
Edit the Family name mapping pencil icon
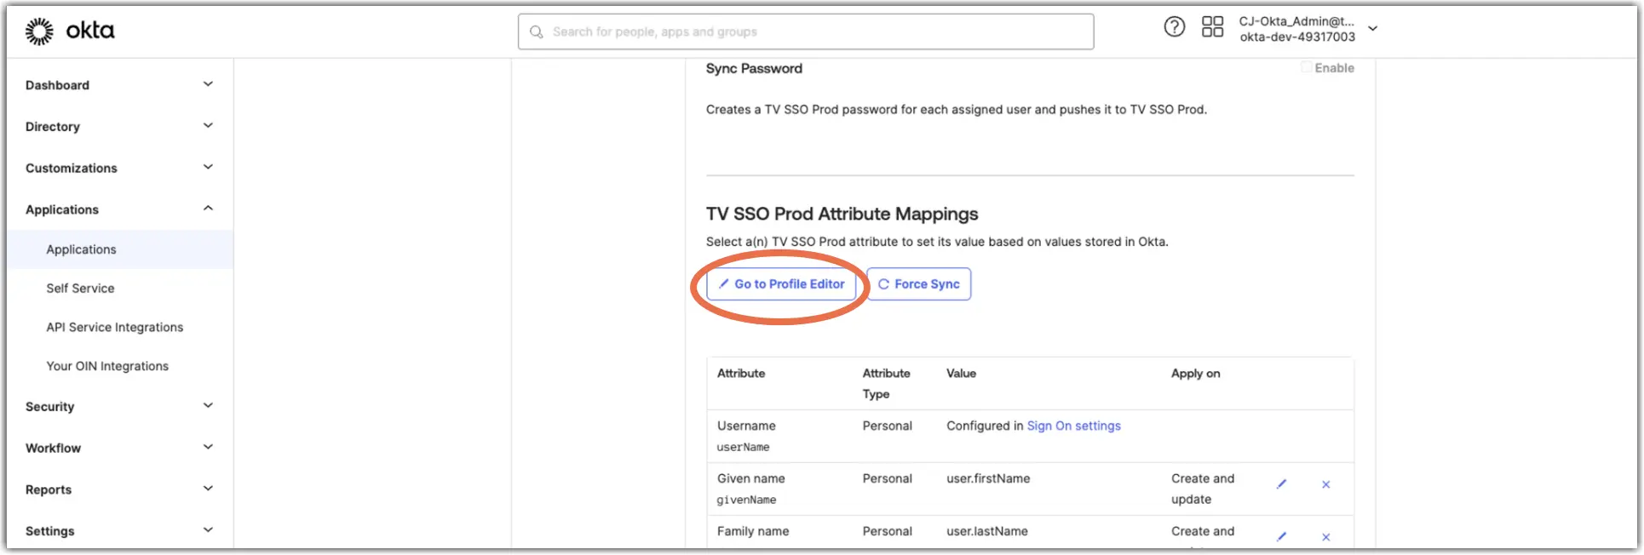(x=1281, y=537)
